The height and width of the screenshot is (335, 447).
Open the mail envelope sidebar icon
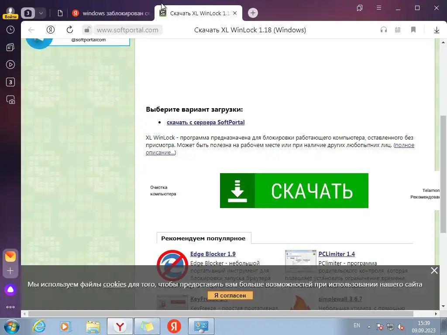pyautogui.click(x=10, y=256)
